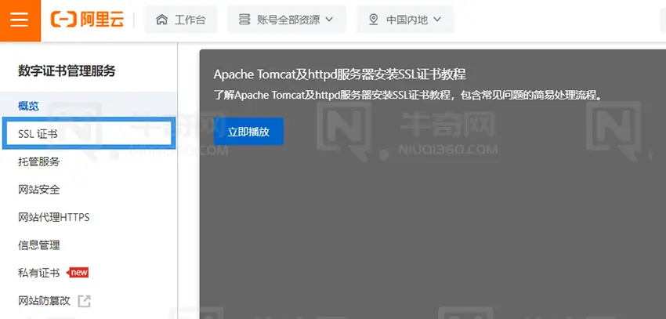The width and height of the screenshot is (666, 319).
Task: Open SSL 证书 in the sidebar
Action: click(x=89, y=133)
